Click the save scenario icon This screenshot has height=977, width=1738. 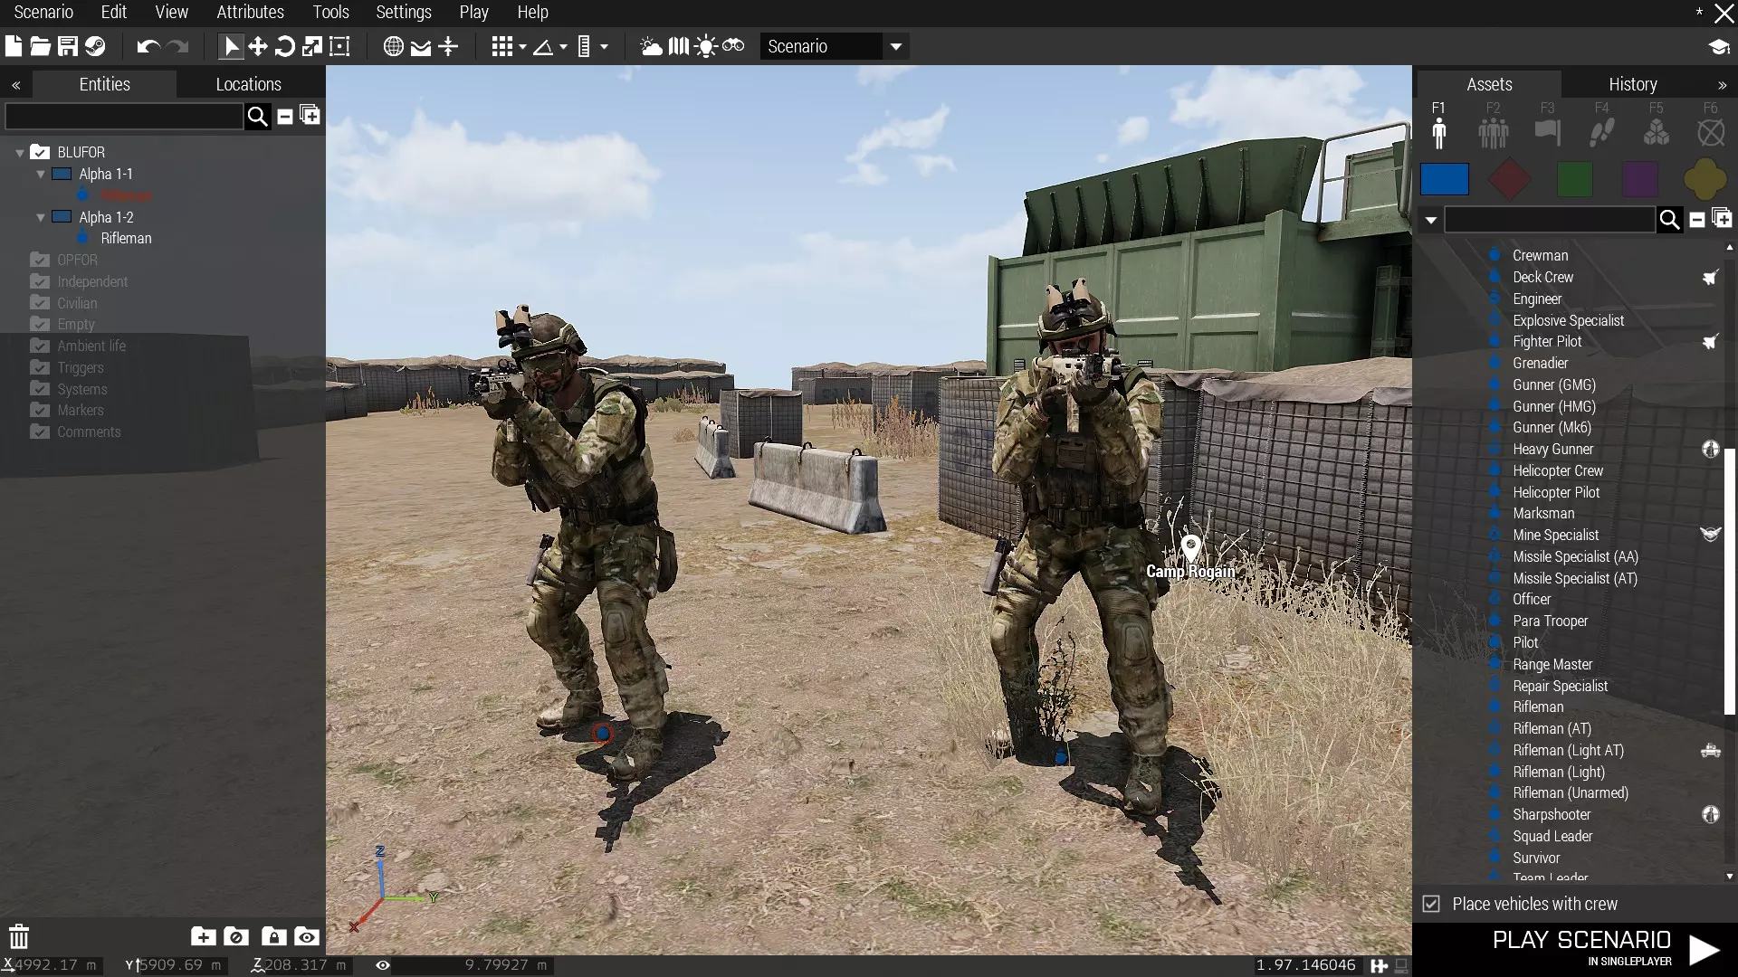point(68,46)
